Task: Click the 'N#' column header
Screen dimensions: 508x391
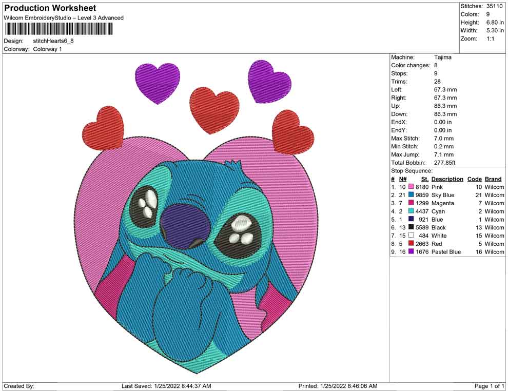Action: [403, 179]
